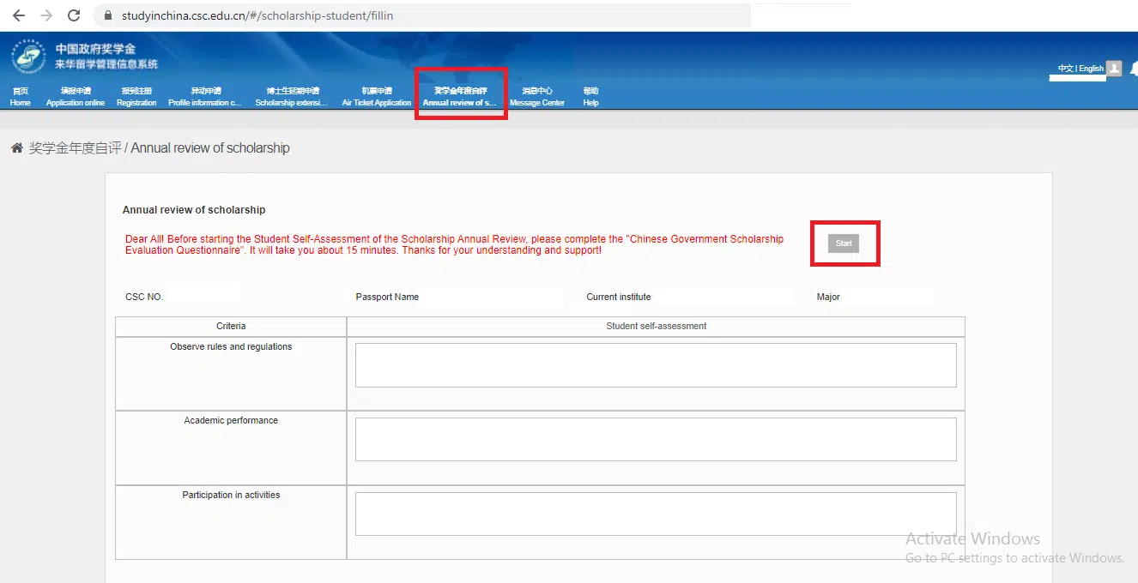Click the browser forward arrow
This screenshot has height=583, width=1138.
(46, 15)
